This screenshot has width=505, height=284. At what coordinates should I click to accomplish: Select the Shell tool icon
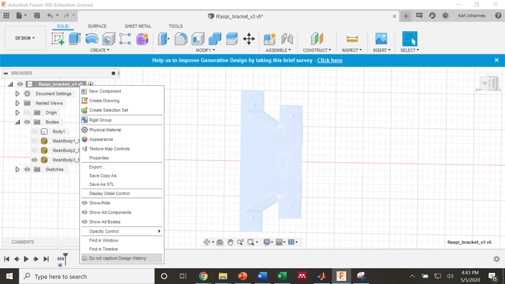click(x=198, y=39)
